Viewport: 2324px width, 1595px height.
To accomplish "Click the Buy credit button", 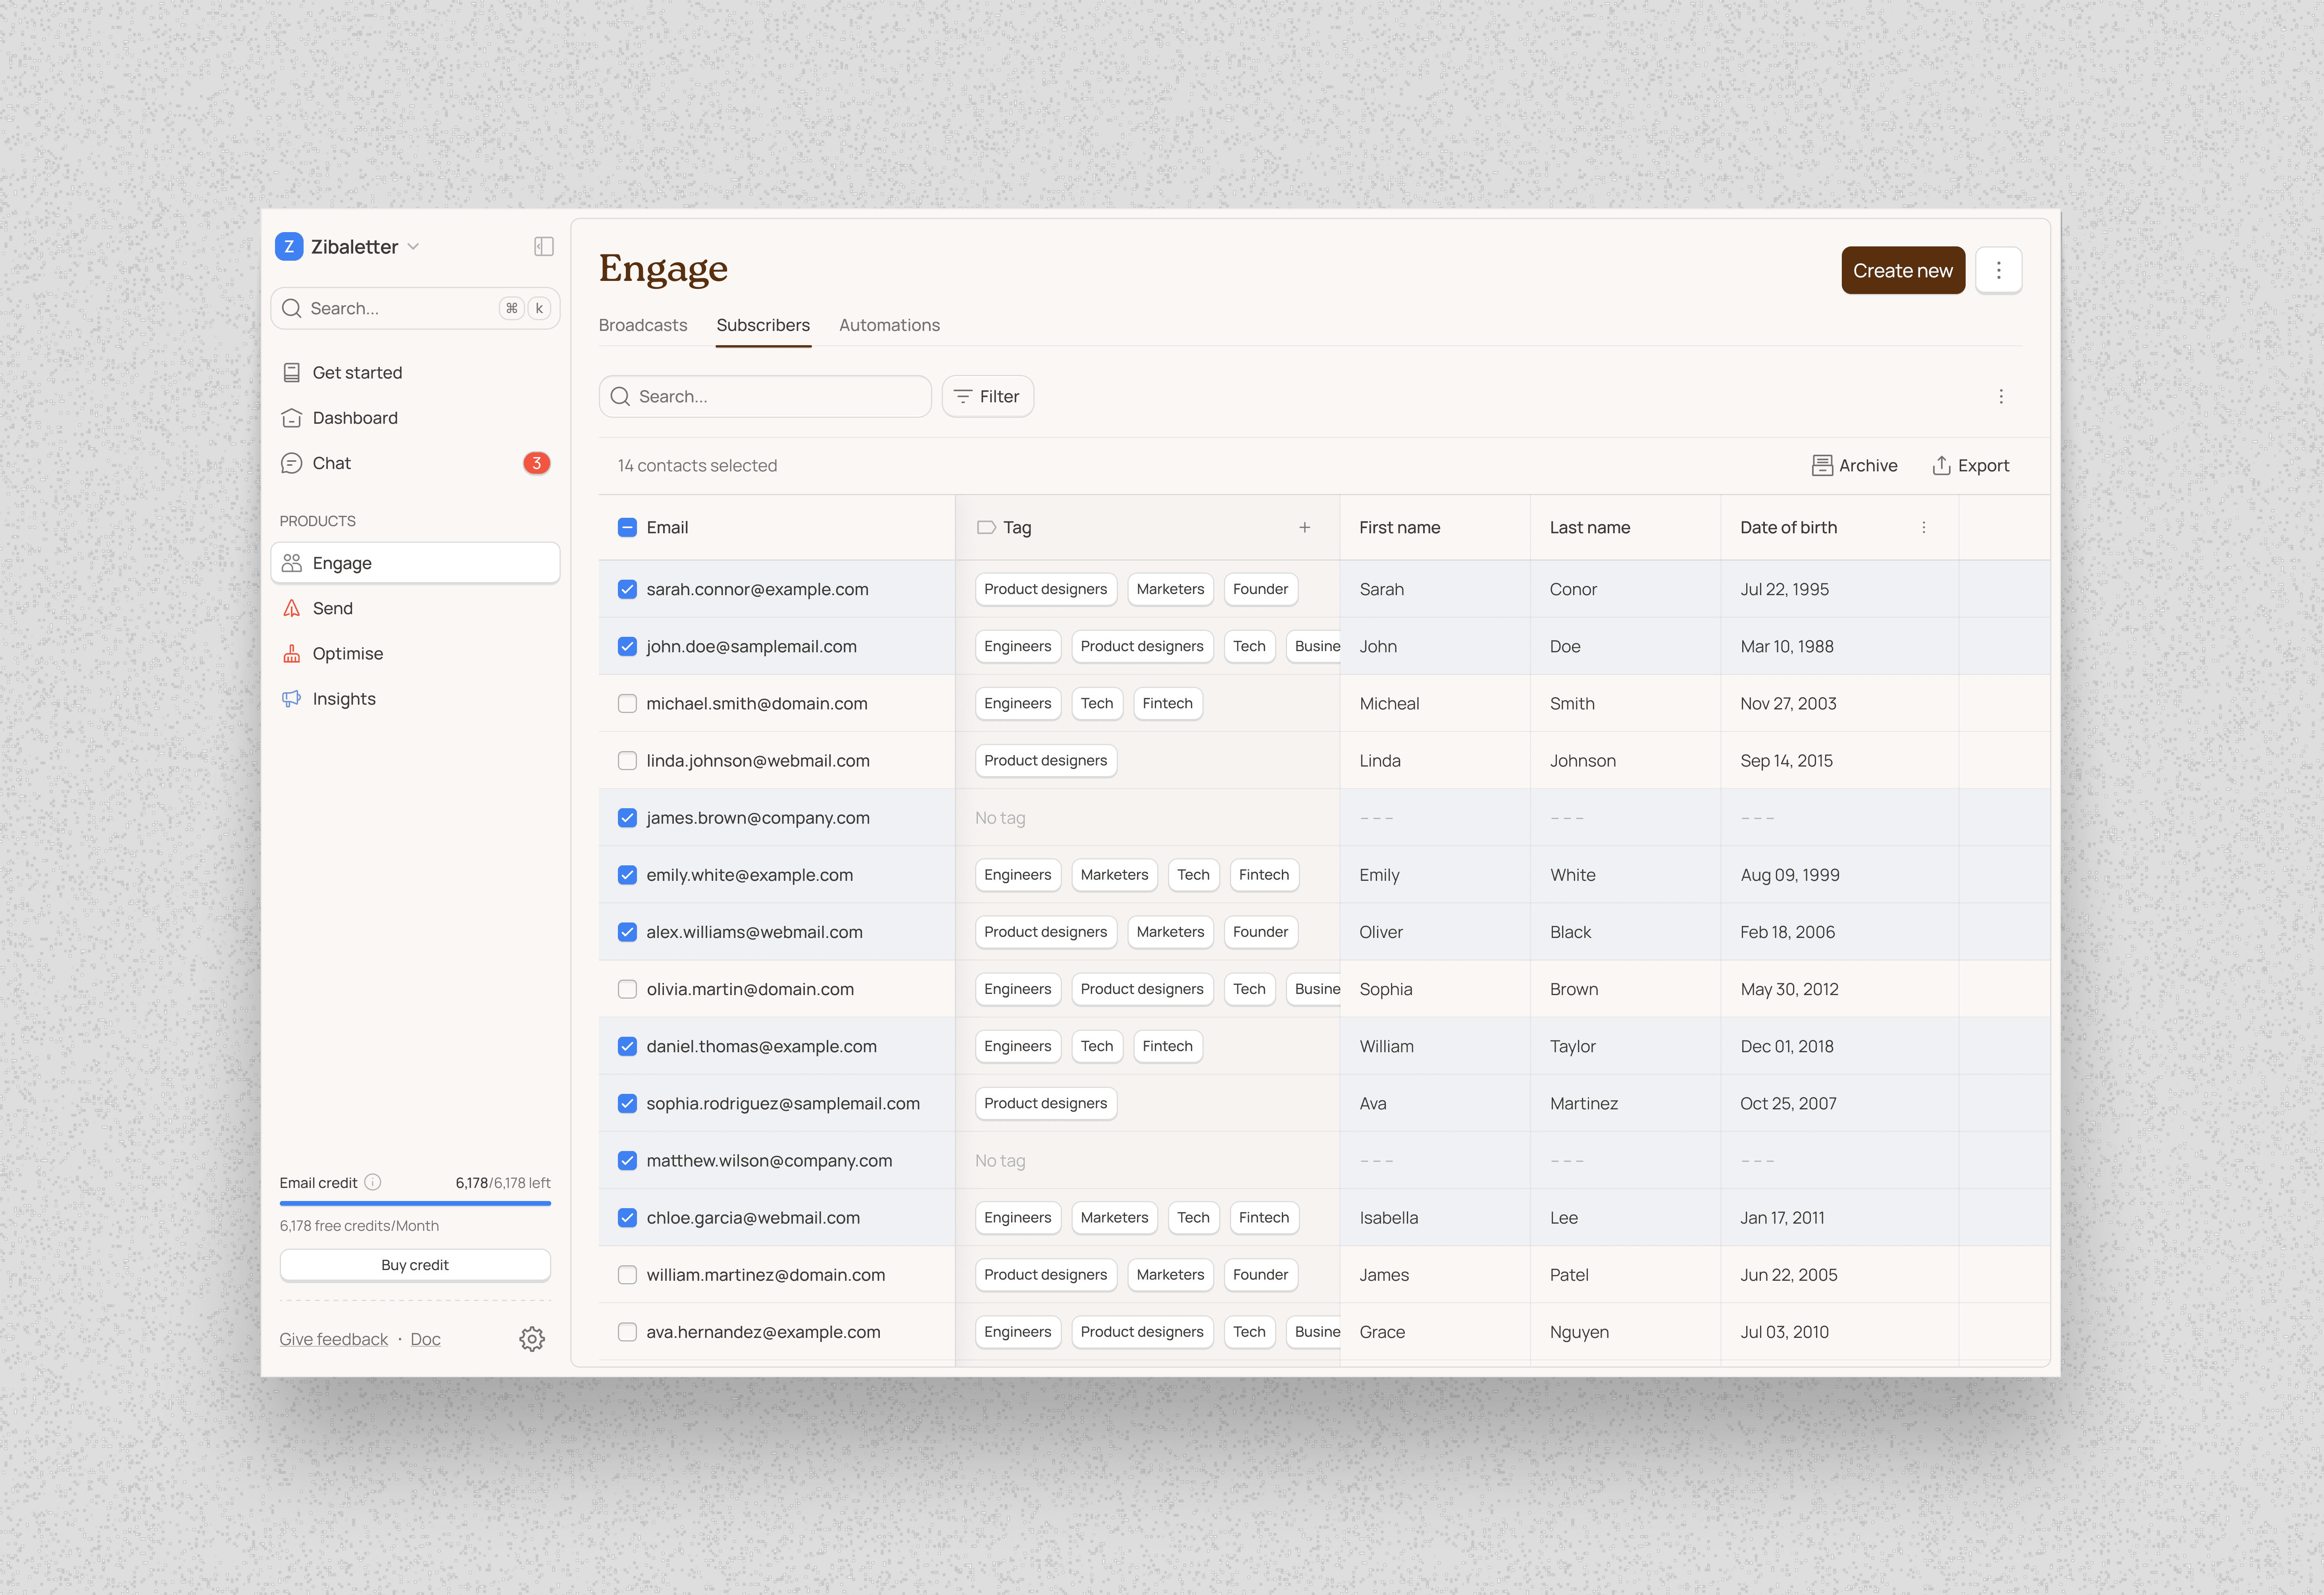I will (415, 1265).
